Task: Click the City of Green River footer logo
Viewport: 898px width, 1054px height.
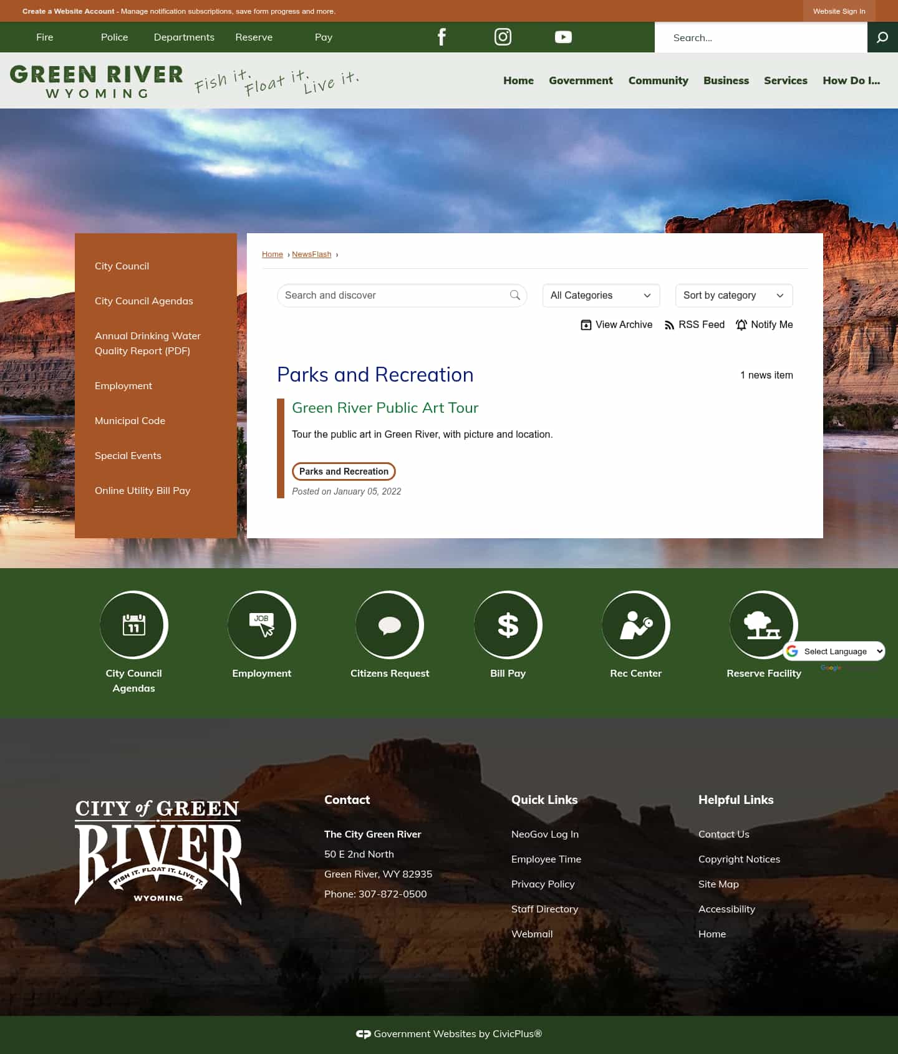Action: (158, 853)
